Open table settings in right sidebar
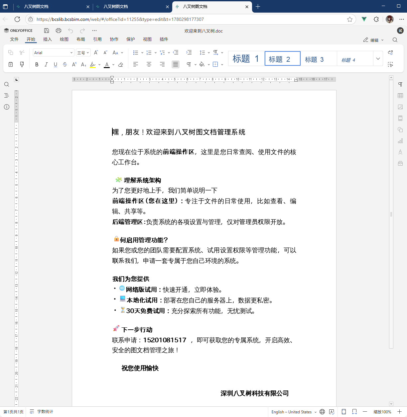Viewport: 407px width, 417px height. point(400,96)
